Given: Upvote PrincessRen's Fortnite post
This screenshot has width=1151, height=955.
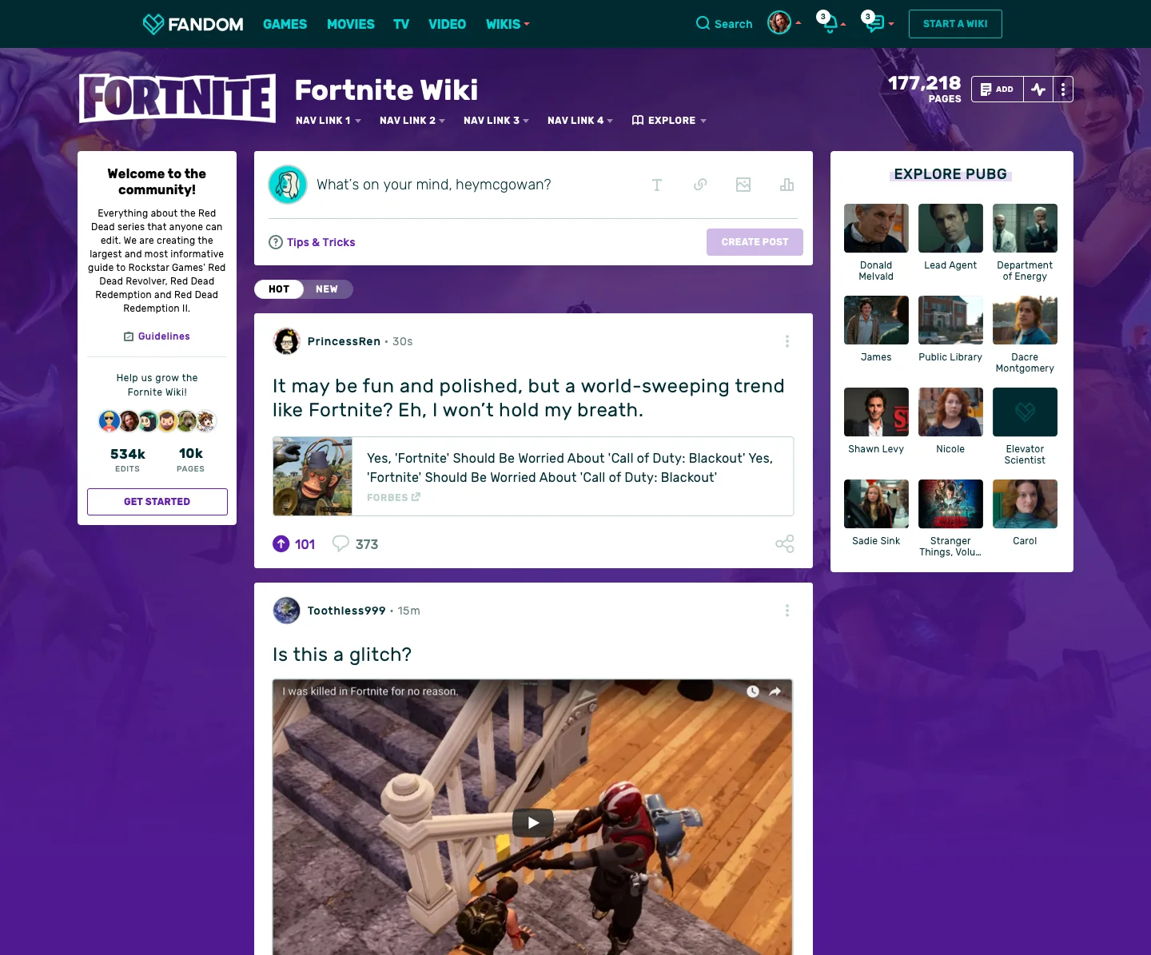Looking at the screenshot, I should (x=281, y=543).
